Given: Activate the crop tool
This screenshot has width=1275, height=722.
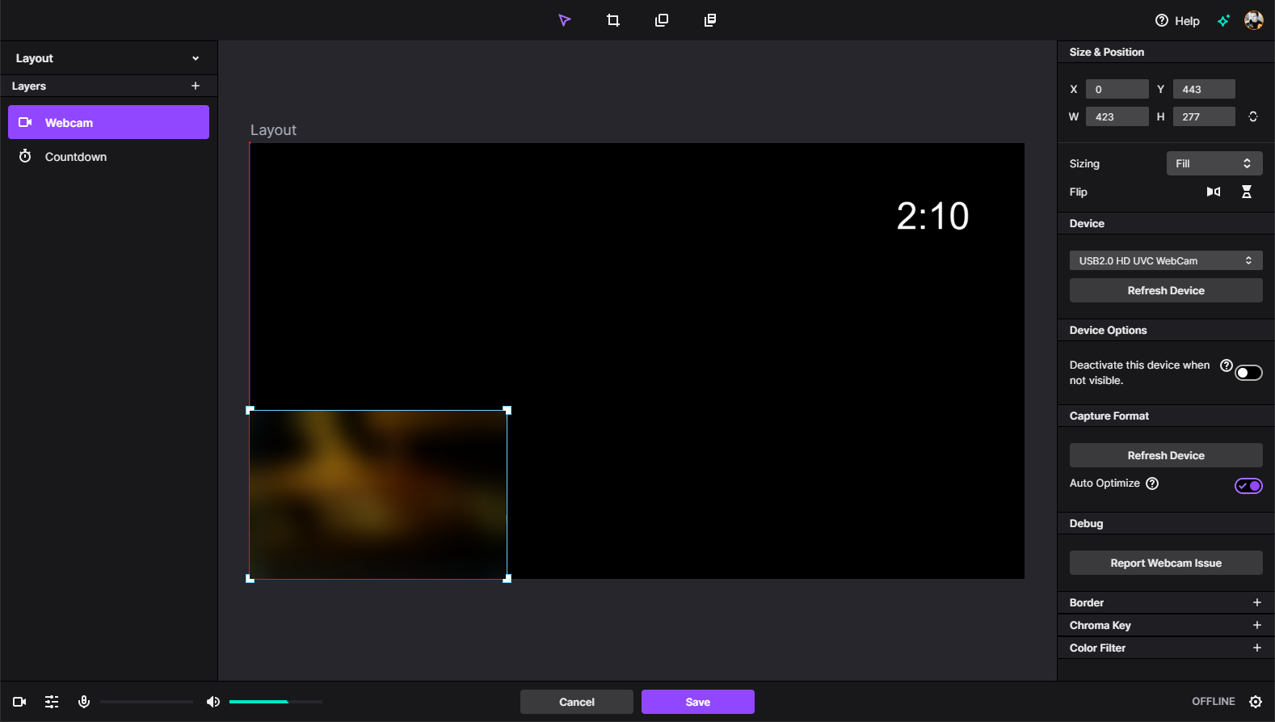Looking at the screenshot, I should (x=613, y=20).
